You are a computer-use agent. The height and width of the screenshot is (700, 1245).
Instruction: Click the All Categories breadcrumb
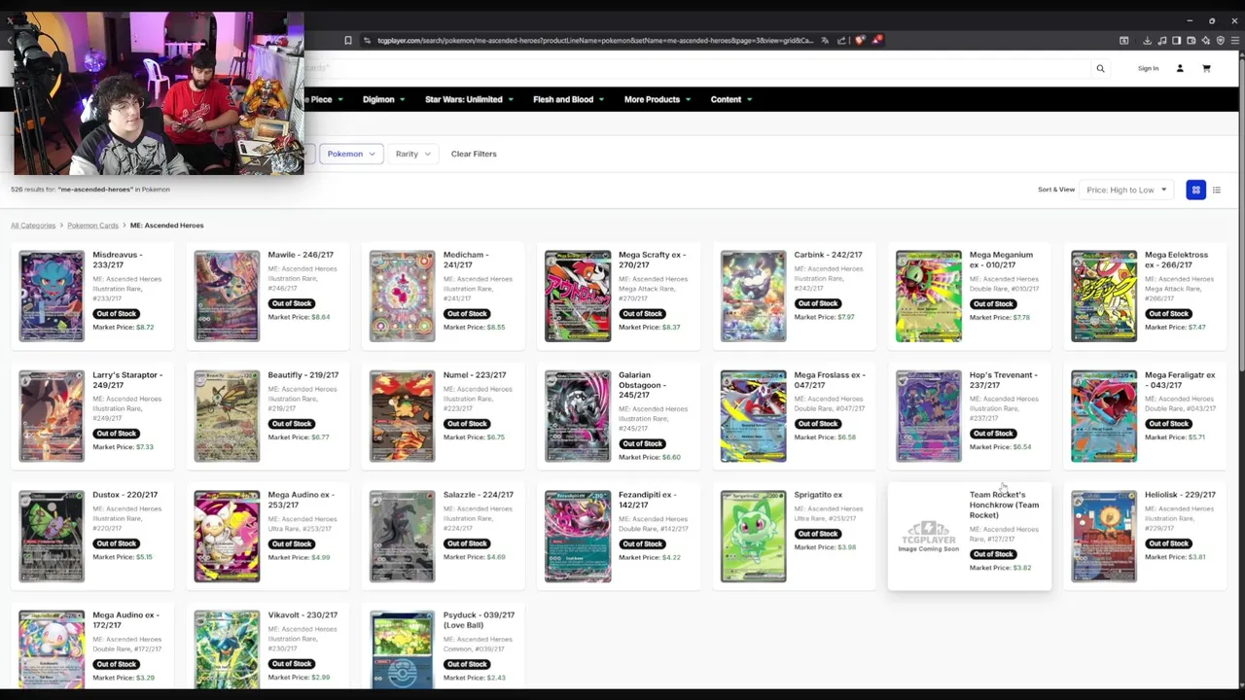point(33,226)
